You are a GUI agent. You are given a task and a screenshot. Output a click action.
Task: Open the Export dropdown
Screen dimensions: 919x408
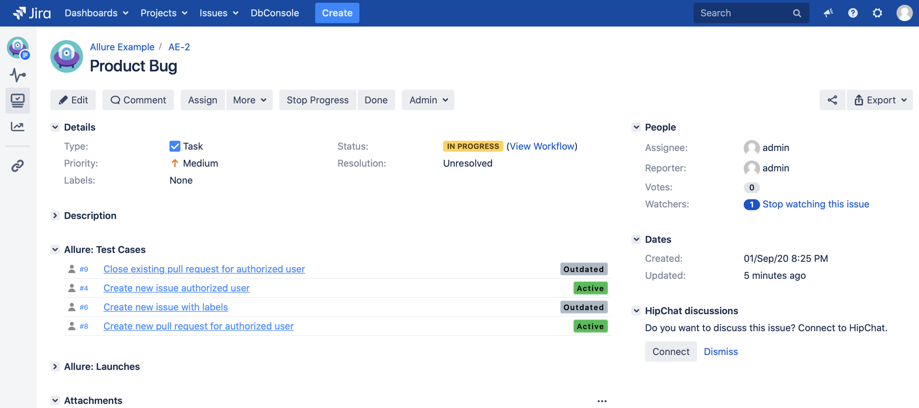880,100
